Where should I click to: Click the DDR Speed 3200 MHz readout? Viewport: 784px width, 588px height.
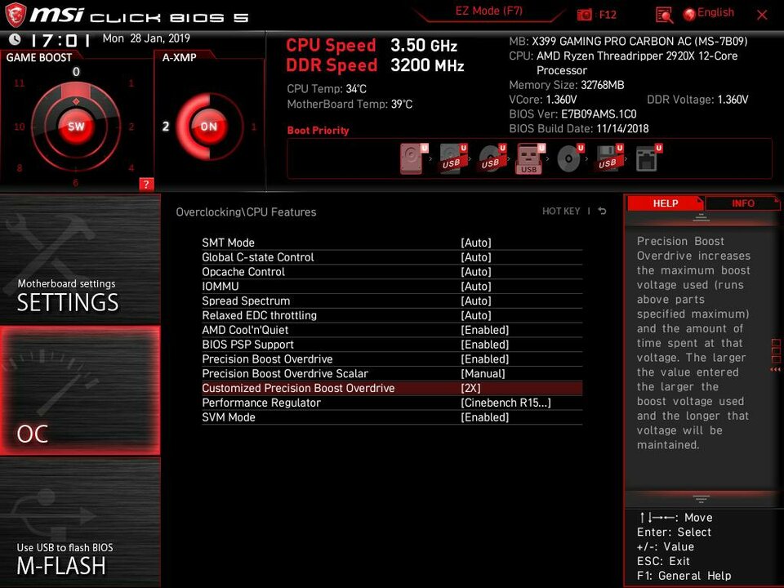(x=375, y=65)
